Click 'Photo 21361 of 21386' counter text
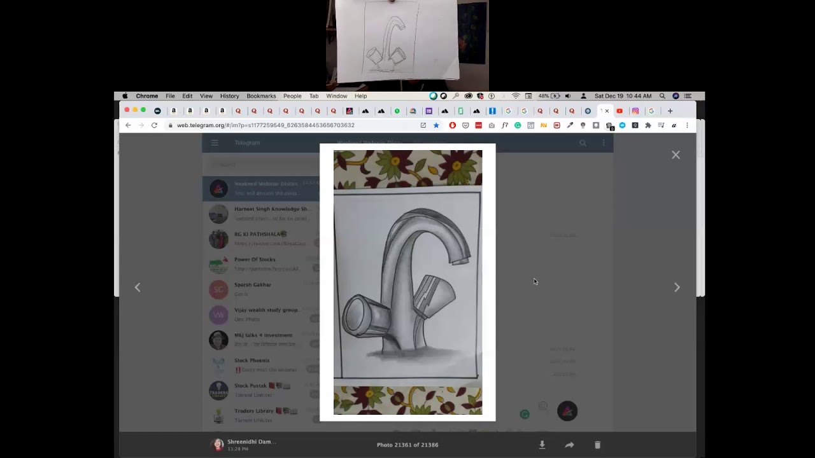Image resolution: width=815 pixels, height=458 pixels. (x=407, y=445)
